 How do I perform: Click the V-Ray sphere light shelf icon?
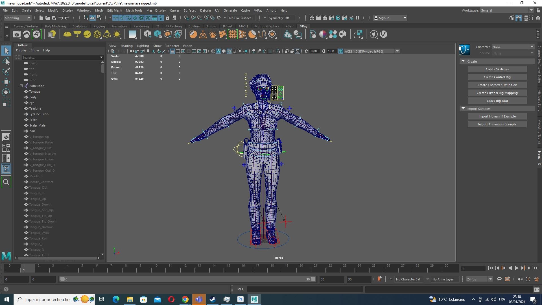(87, 34)
